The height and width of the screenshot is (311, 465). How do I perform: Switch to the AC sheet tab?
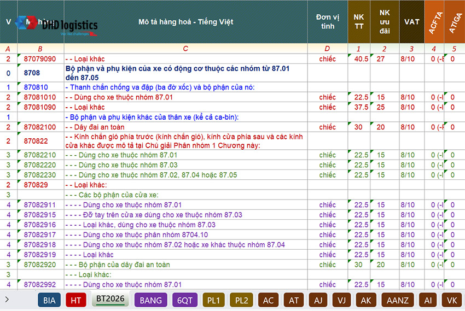(268, 300)
